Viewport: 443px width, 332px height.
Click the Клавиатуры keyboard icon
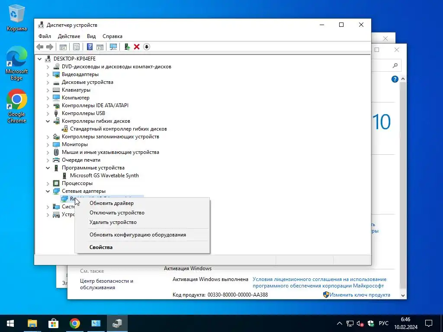click(x=56, y=90)
